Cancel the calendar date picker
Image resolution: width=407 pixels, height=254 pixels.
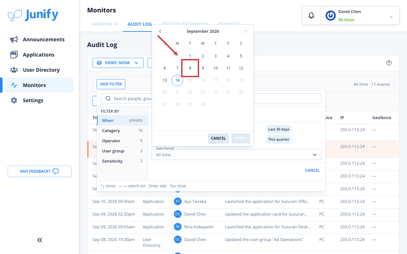coord(218,138)
